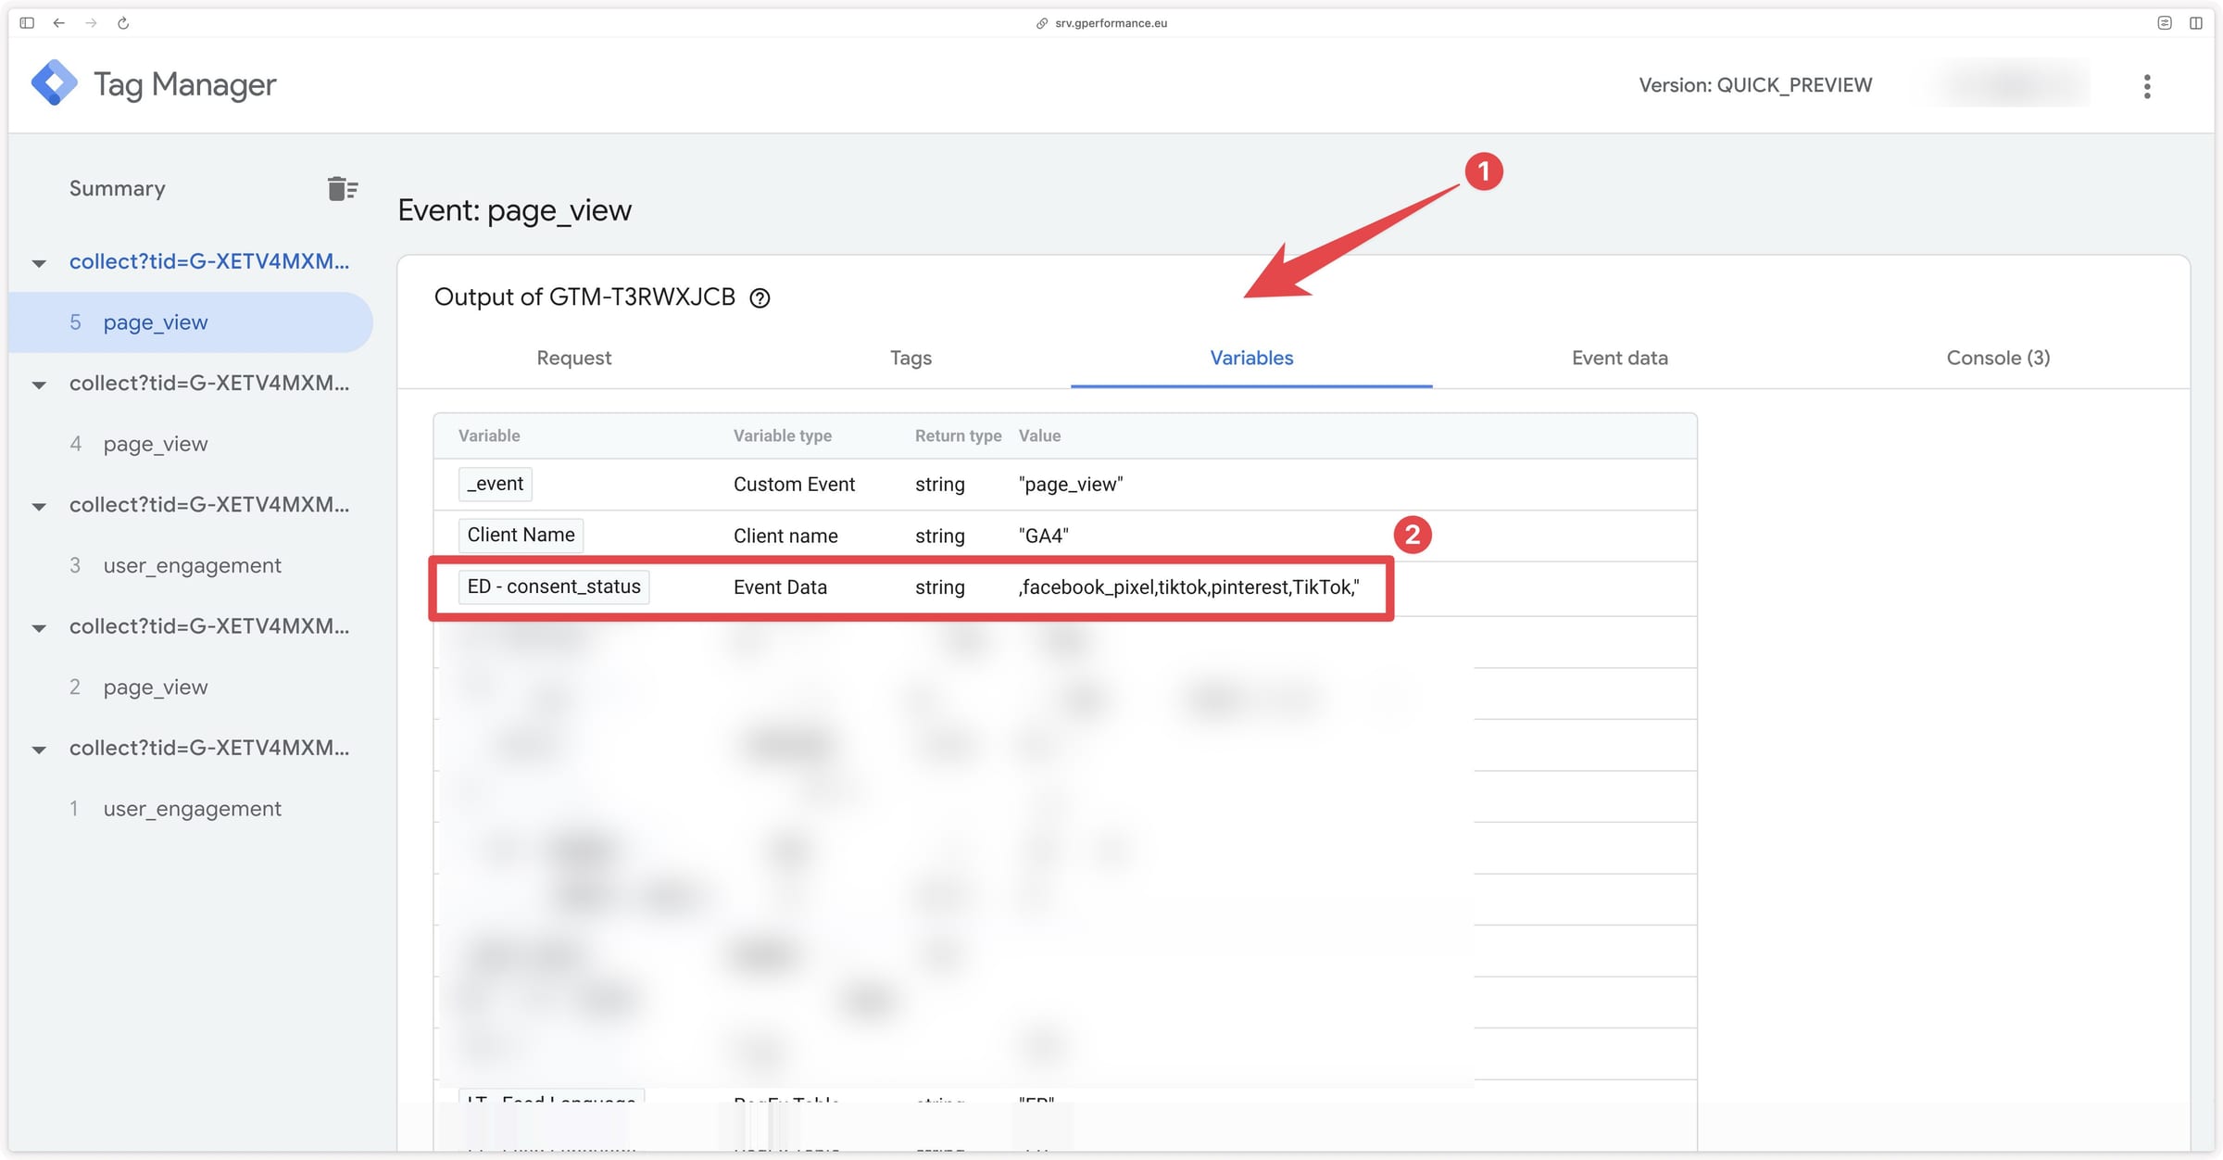Reload the page with refresh icon
This screenshot has width=2223, height=1160.
tap(123, 23)
